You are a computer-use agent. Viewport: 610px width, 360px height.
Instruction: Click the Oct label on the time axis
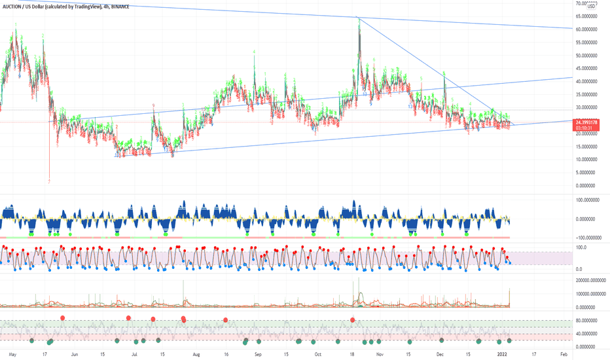click(x=318, y=355)
